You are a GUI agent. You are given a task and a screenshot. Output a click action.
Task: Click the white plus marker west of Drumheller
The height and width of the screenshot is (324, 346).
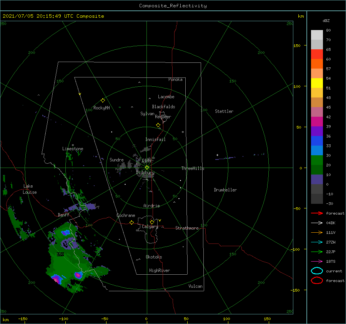click(x=217, y=155)
